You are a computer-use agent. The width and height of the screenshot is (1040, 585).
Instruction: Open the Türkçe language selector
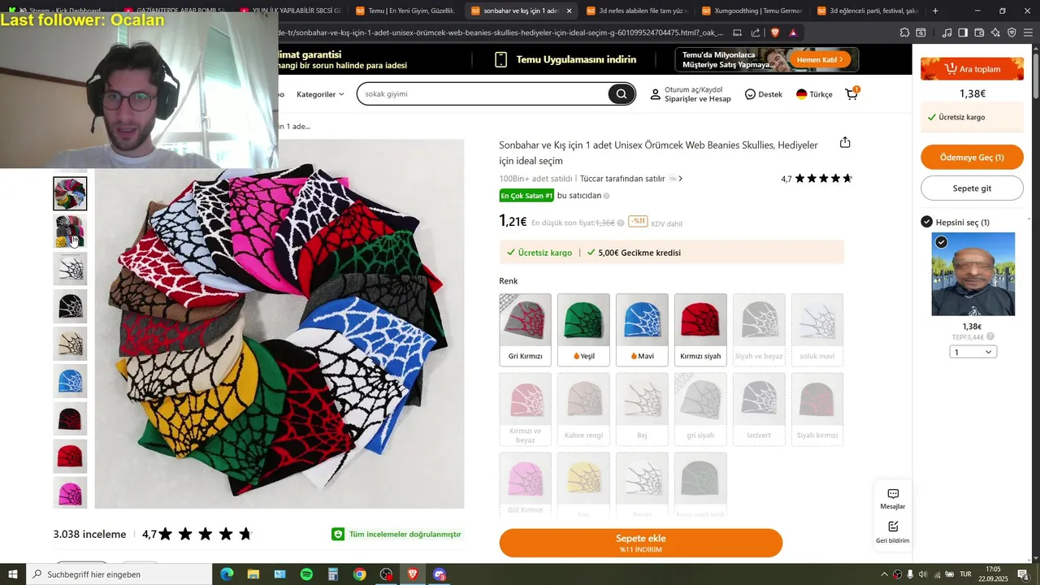814,94
